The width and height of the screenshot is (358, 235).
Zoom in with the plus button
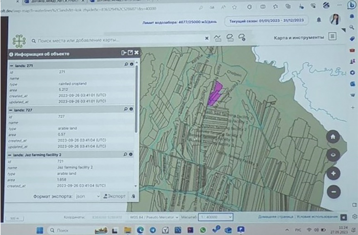333,173
